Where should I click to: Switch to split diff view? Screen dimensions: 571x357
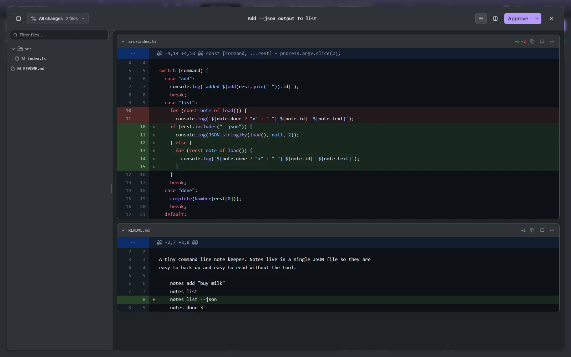[495, 19]
